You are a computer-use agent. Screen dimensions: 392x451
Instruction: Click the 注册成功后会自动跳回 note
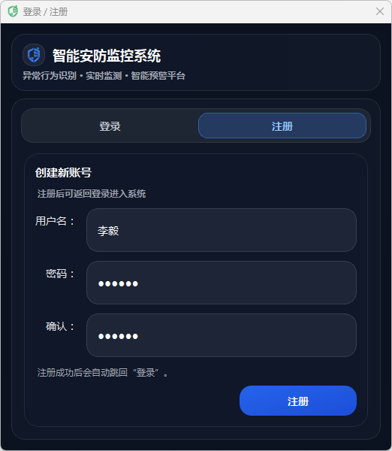pyautogui.click(x=103, y=373)
